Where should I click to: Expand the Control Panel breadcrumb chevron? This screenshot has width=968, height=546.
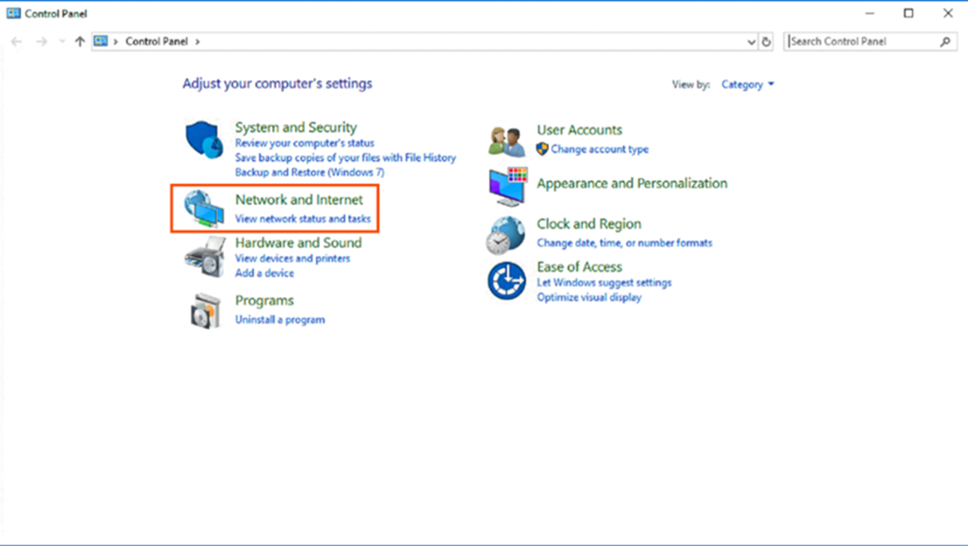click(x=198, y=42)
